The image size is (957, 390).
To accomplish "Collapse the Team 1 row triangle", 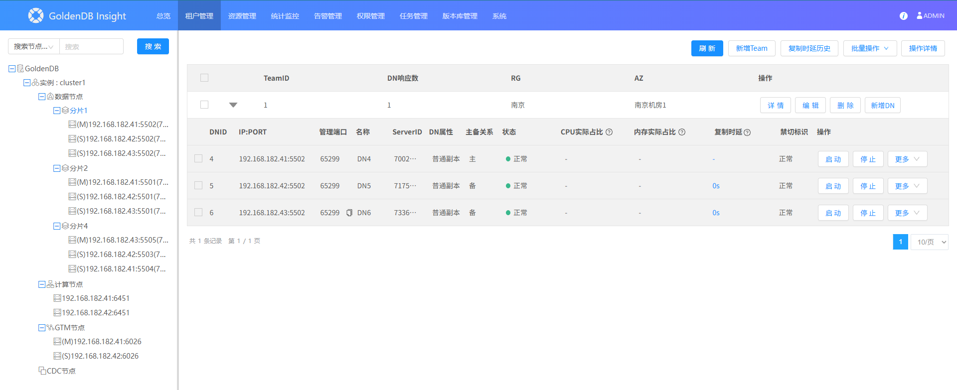I will (x=233, y=105).
